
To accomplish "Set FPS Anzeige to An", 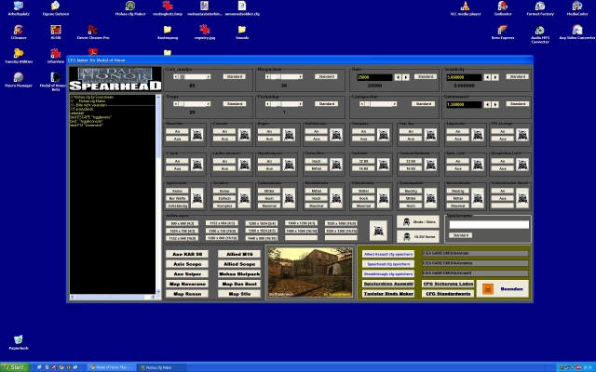I will point(503,131).
